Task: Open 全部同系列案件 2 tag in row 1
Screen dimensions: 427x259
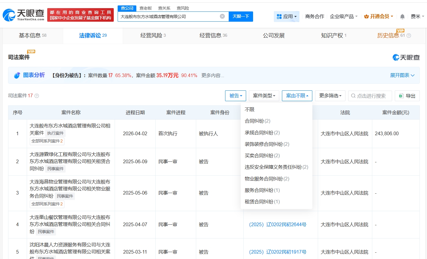Action: (47, 141)
